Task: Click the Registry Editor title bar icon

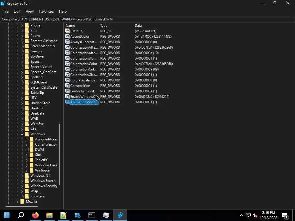Action: 3,3
